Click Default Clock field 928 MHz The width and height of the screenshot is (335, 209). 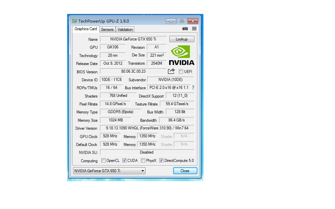click(110, 144)
